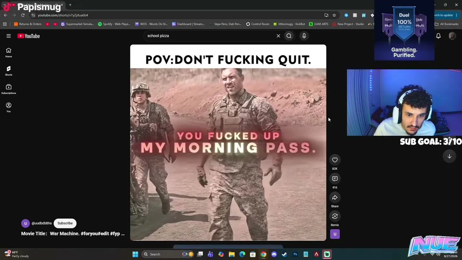Expand the 'Movie Title: War Machine' description

(x=73, y=234)
